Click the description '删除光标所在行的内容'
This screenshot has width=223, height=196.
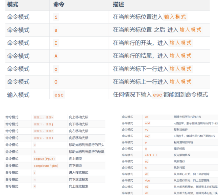[x=188, y=117]
